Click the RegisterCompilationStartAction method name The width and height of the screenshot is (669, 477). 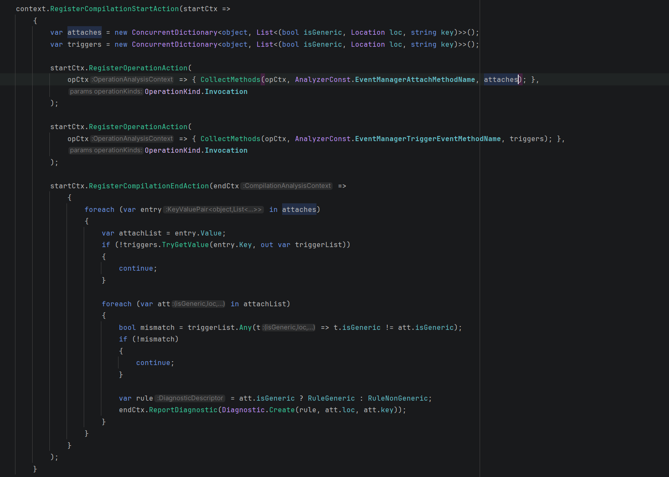pos(115,9)
